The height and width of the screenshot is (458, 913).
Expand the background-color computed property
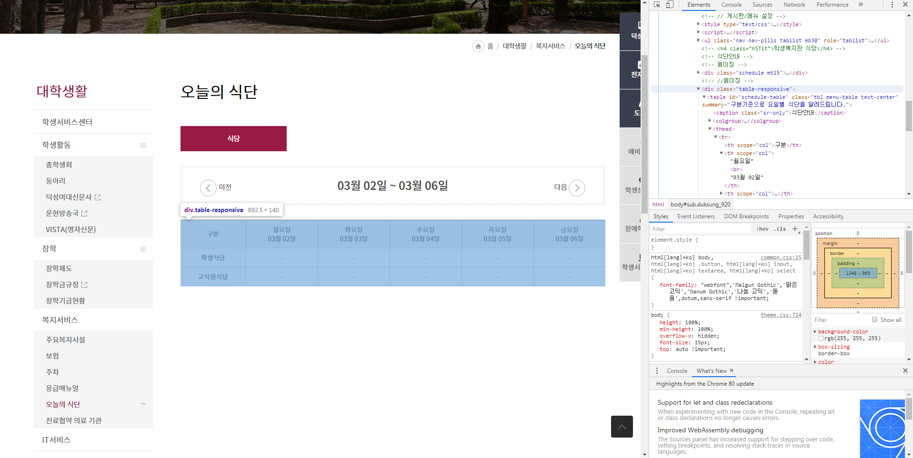815,331
